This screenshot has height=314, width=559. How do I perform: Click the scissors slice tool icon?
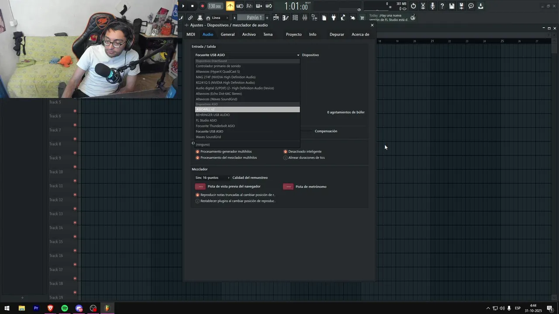pos(423,6)
